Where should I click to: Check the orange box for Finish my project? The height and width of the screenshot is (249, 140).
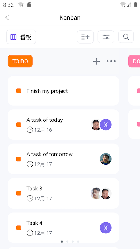click(x=19, y=91)
